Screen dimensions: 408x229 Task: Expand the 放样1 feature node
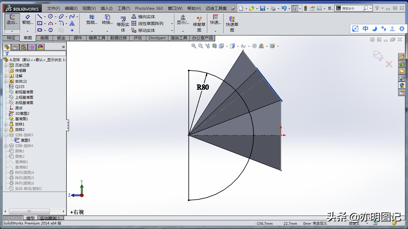point(6,124)
